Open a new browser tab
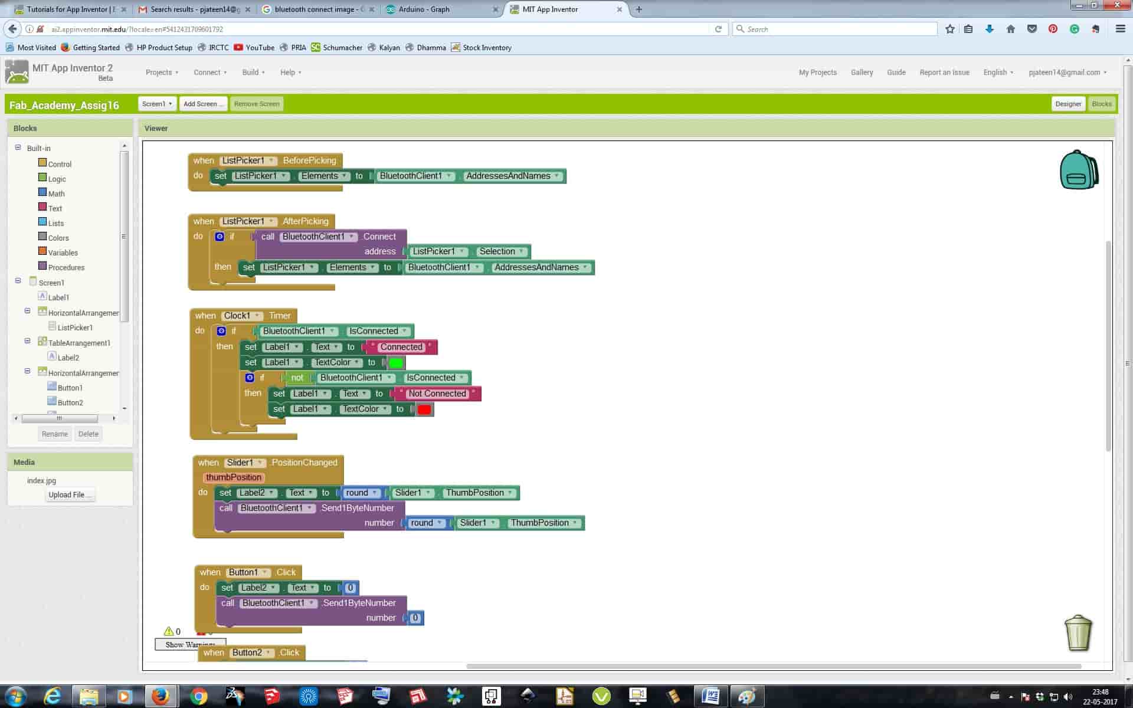 (x=639, y=9)
